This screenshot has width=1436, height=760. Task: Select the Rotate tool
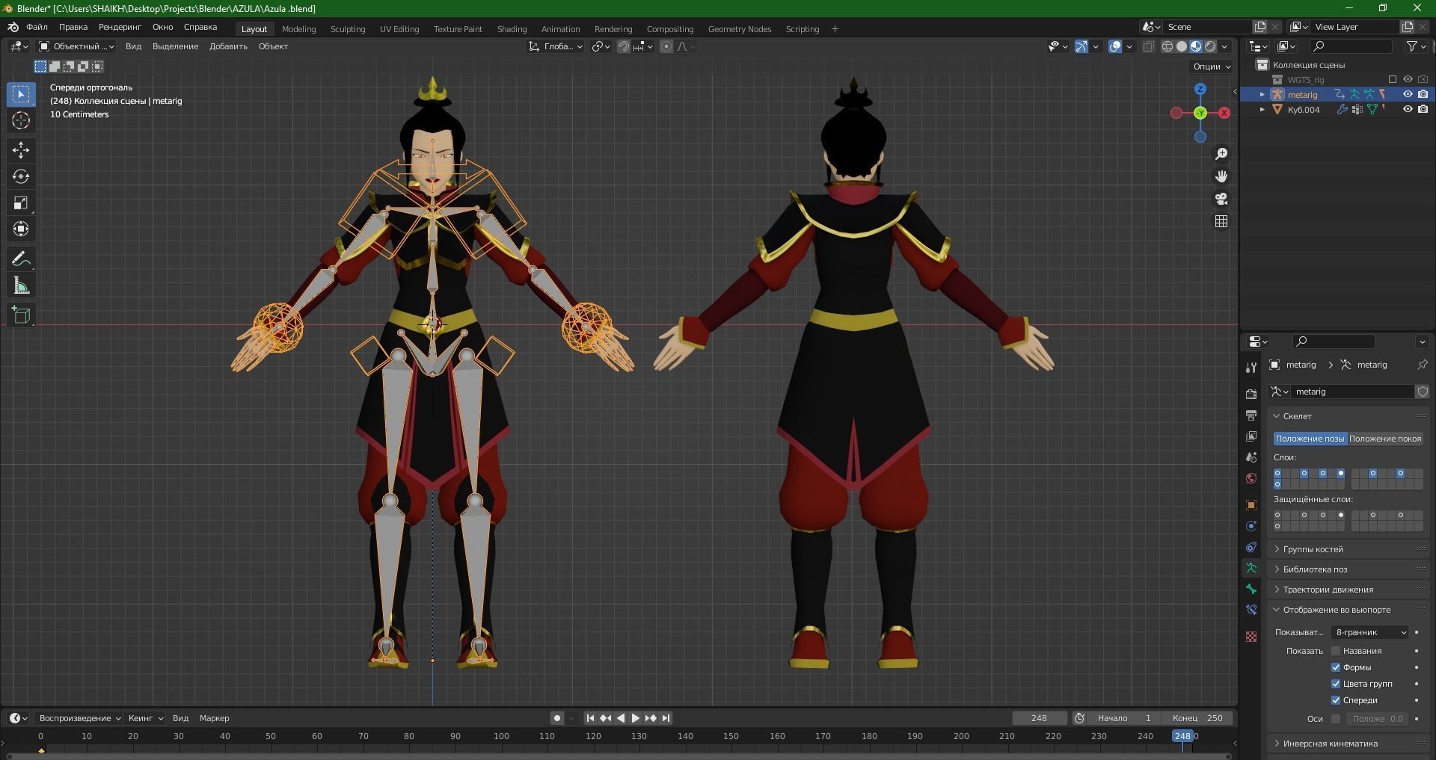(21, 176)
